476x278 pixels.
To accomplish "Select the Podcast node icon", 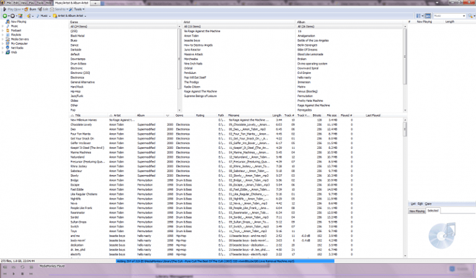I will (7, 30).
